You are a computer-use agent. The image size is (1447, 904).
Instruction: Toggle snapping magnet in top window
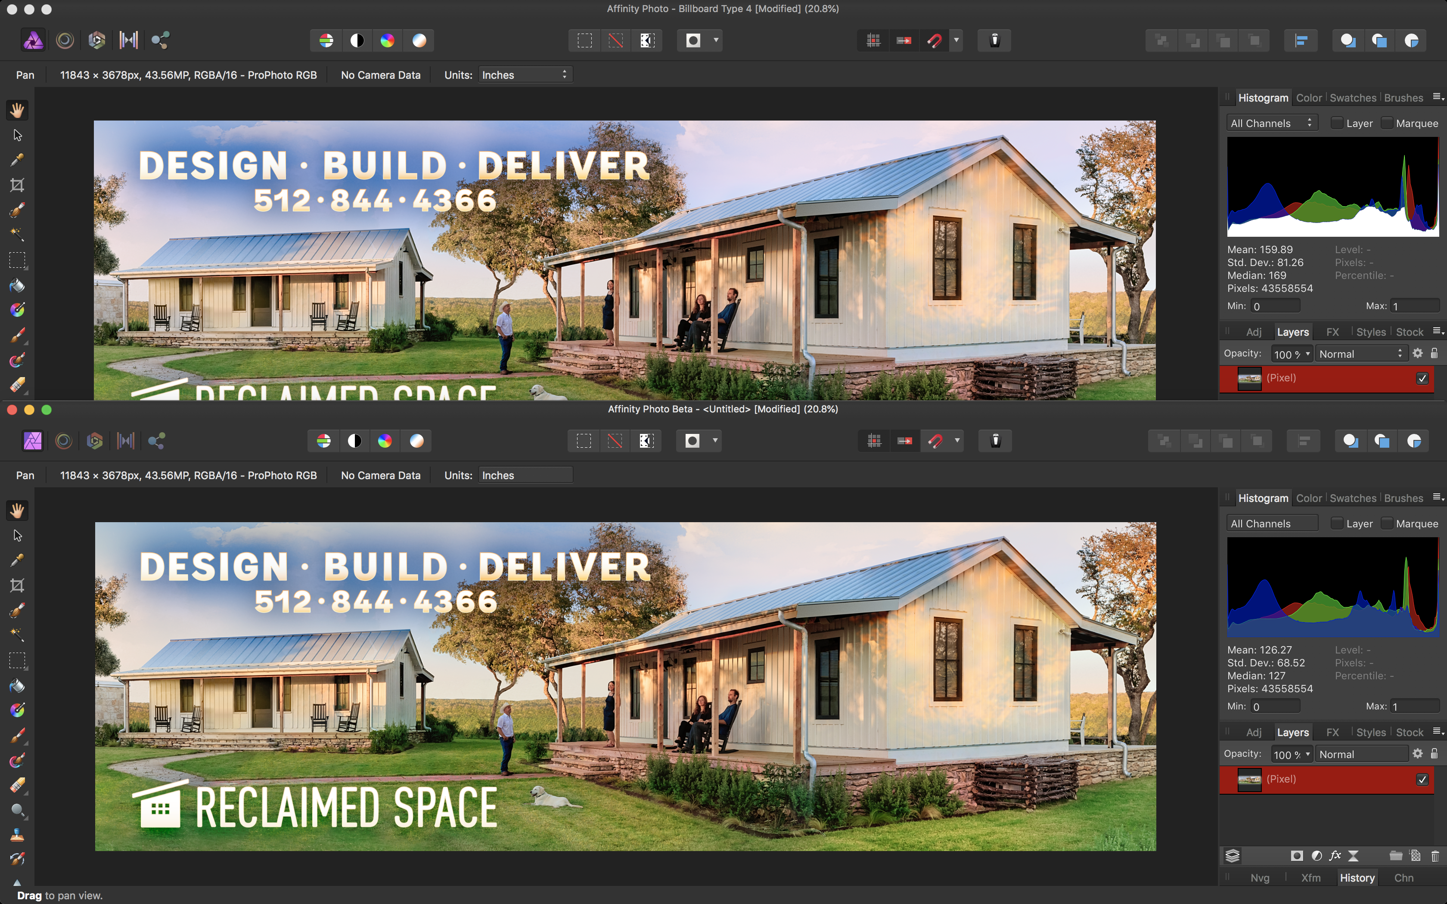pos(934,40)
